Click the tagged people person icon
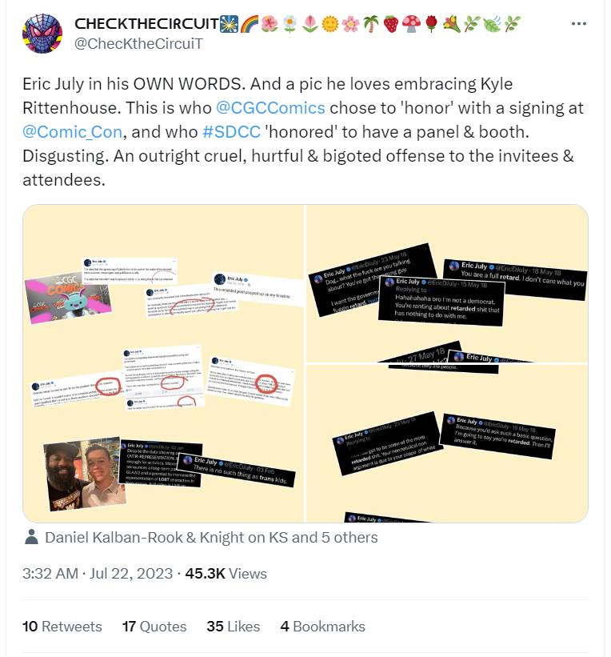Screen dimensions: 611x657 point(31,538)
